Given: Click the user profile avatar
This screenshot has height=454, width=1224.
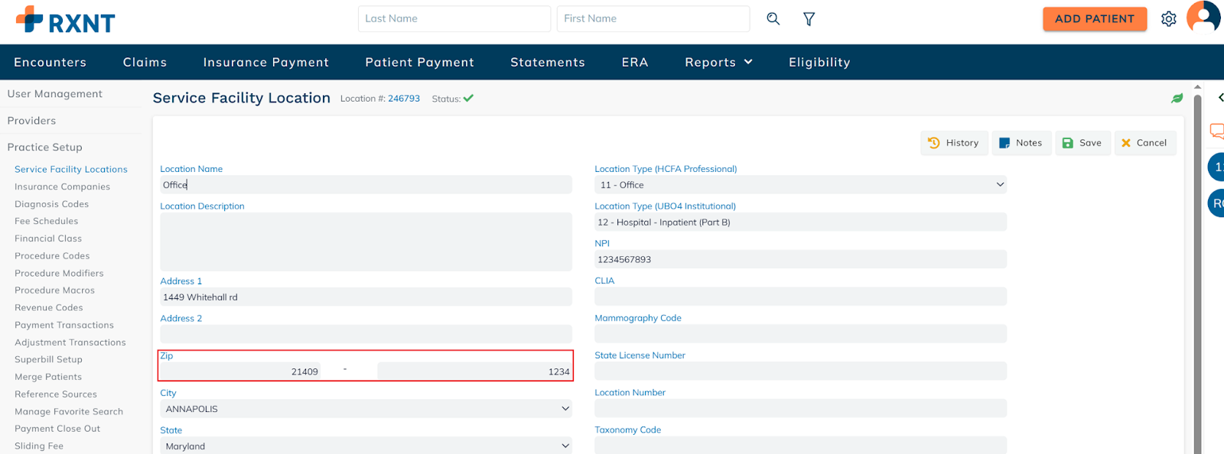Looking at the screenshot, I should click(x=1203, y=17).
